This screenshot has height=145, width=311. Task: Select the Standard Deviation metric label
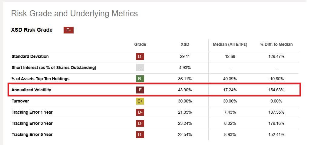click(30, 56)
